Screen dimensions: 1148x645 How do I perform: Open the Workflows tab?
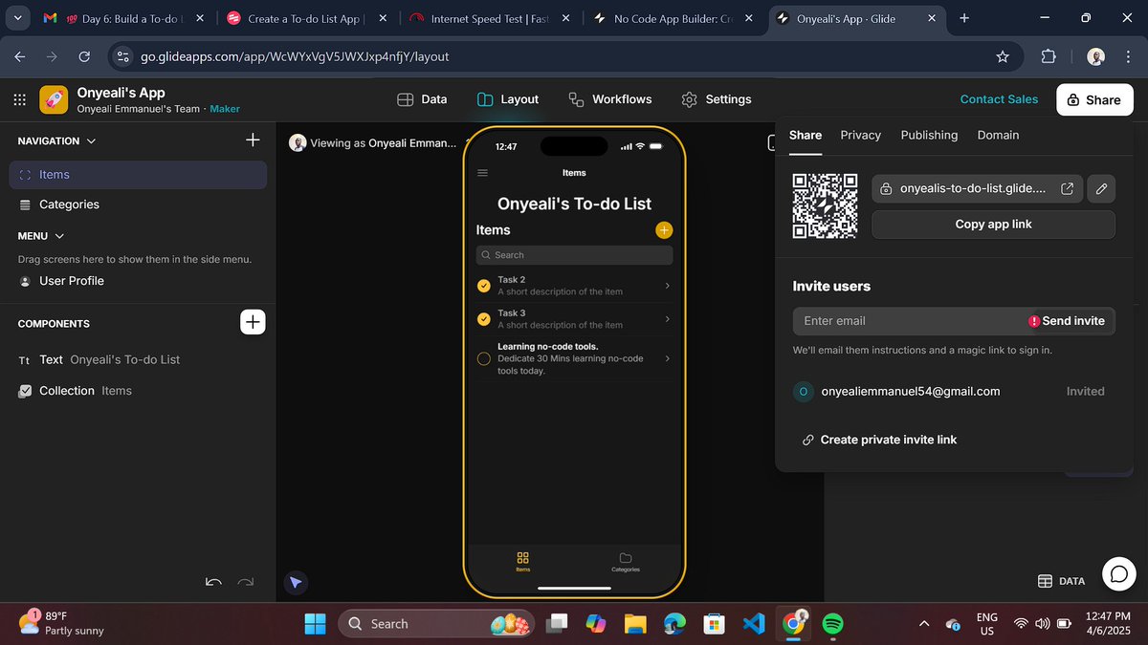click(x=609, y=99)
